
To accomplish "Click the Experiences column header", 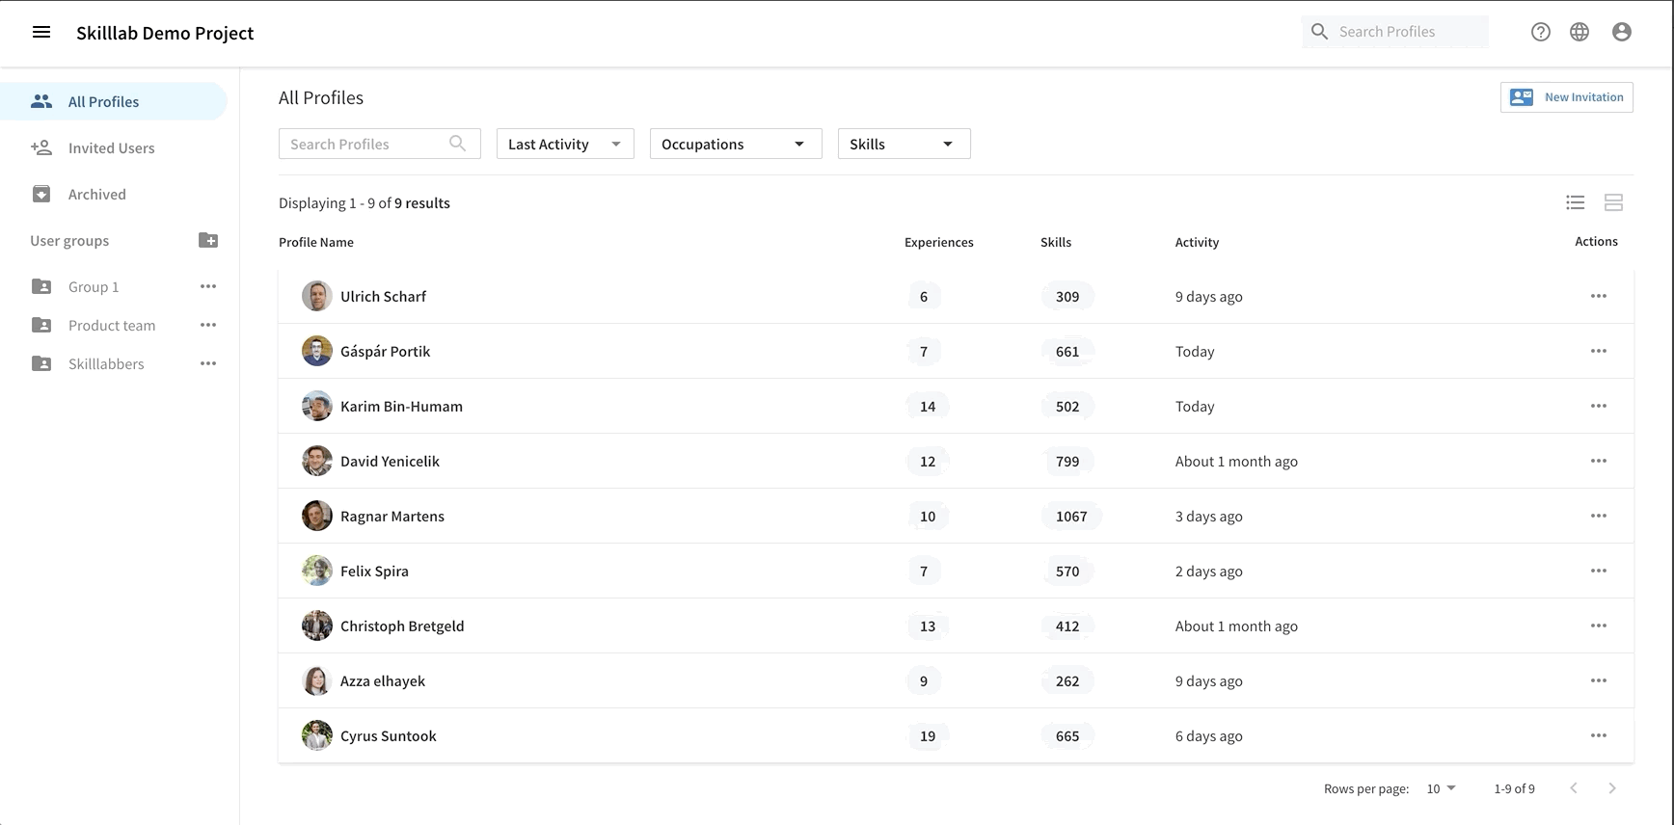I will (x=939, y=242).
